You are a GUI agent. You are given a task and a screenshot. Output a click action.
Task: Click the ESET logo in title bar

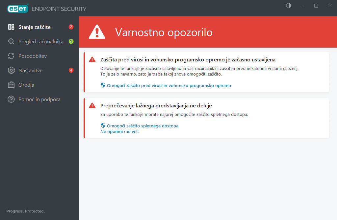point(17,9)
